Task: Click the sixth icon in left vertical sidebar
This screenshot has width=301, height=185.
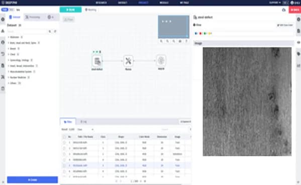Action: pyautogui.click(x=3, y=77)
